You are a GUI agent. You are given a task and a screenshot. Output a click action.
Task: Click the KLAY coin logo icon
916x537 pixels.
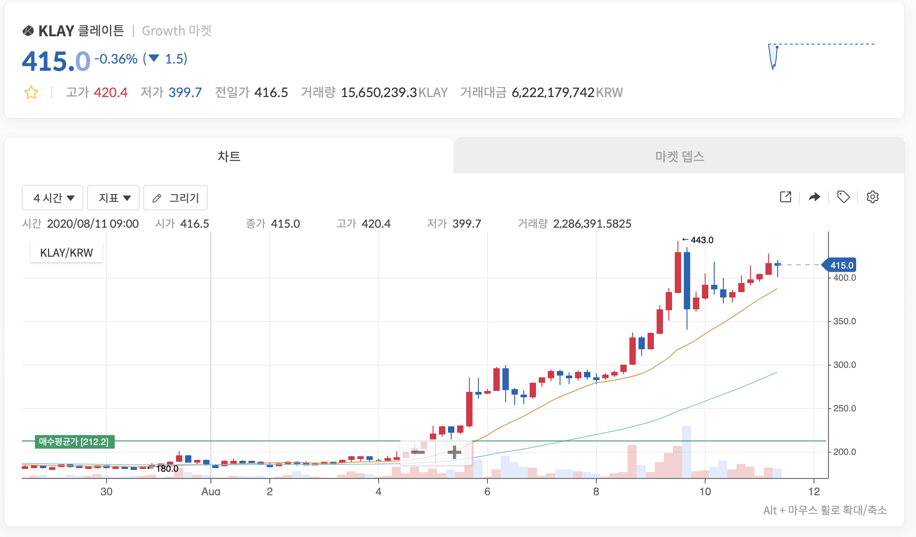28,31
